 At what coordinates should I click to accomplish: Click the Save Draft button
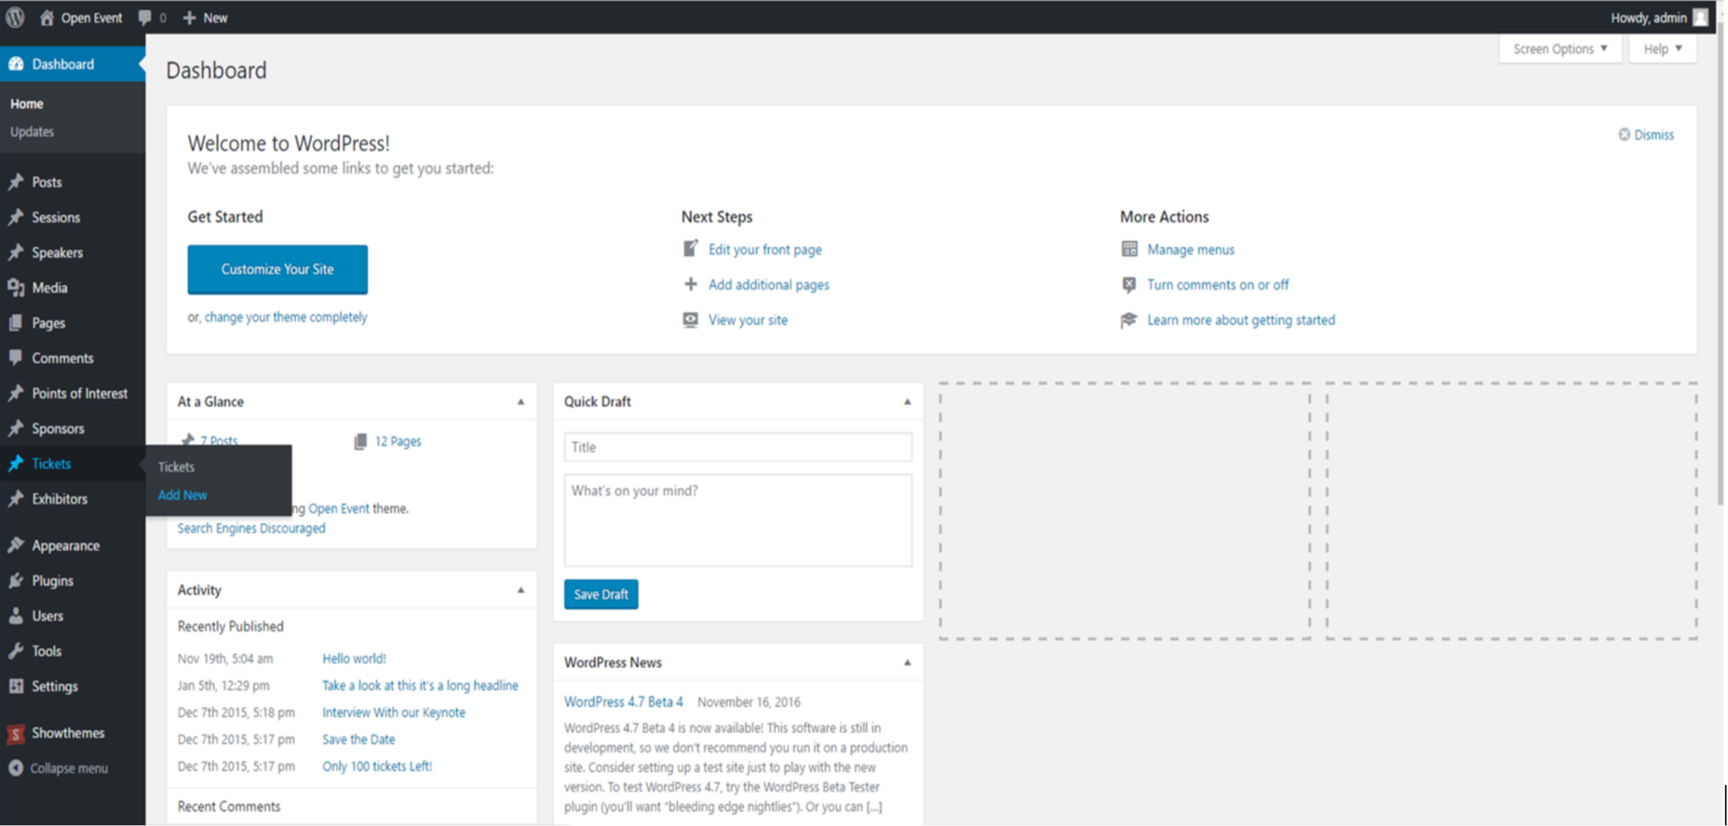click(x=601, y=594)
